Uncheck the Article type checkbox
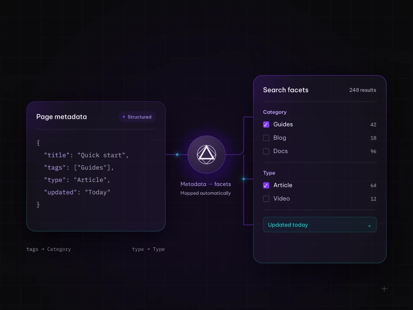413x310 pixels. [x=266, y=185]
